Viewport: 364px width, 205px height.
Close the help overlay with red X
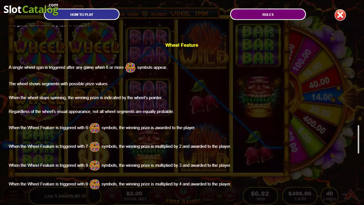(x=340, y=15)
